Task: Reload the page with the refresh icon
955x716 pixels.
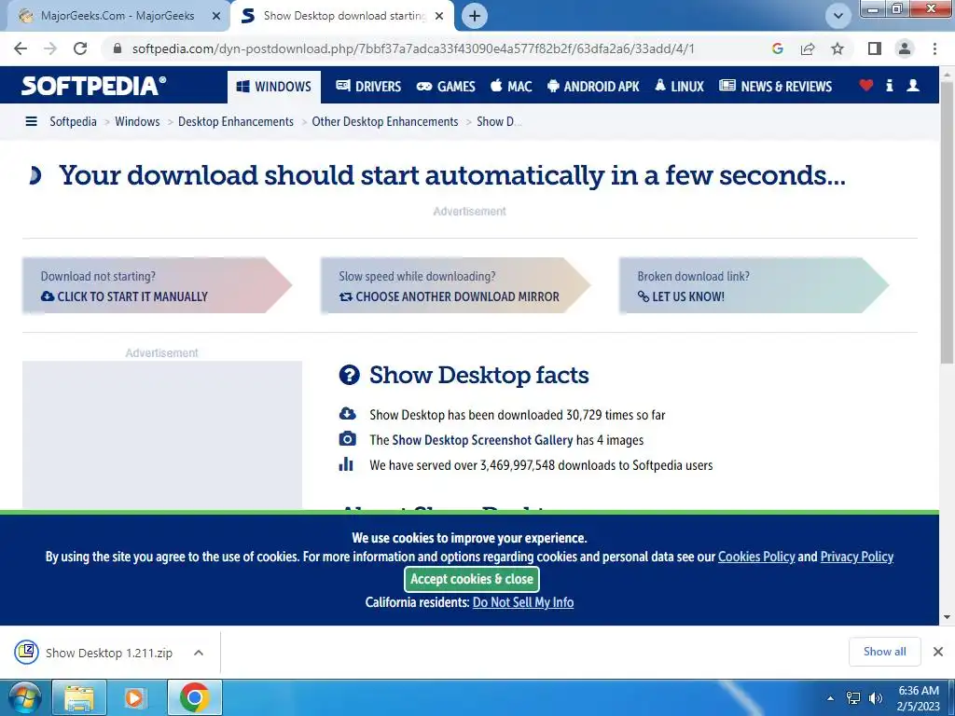Action: [x=80, y=48]
